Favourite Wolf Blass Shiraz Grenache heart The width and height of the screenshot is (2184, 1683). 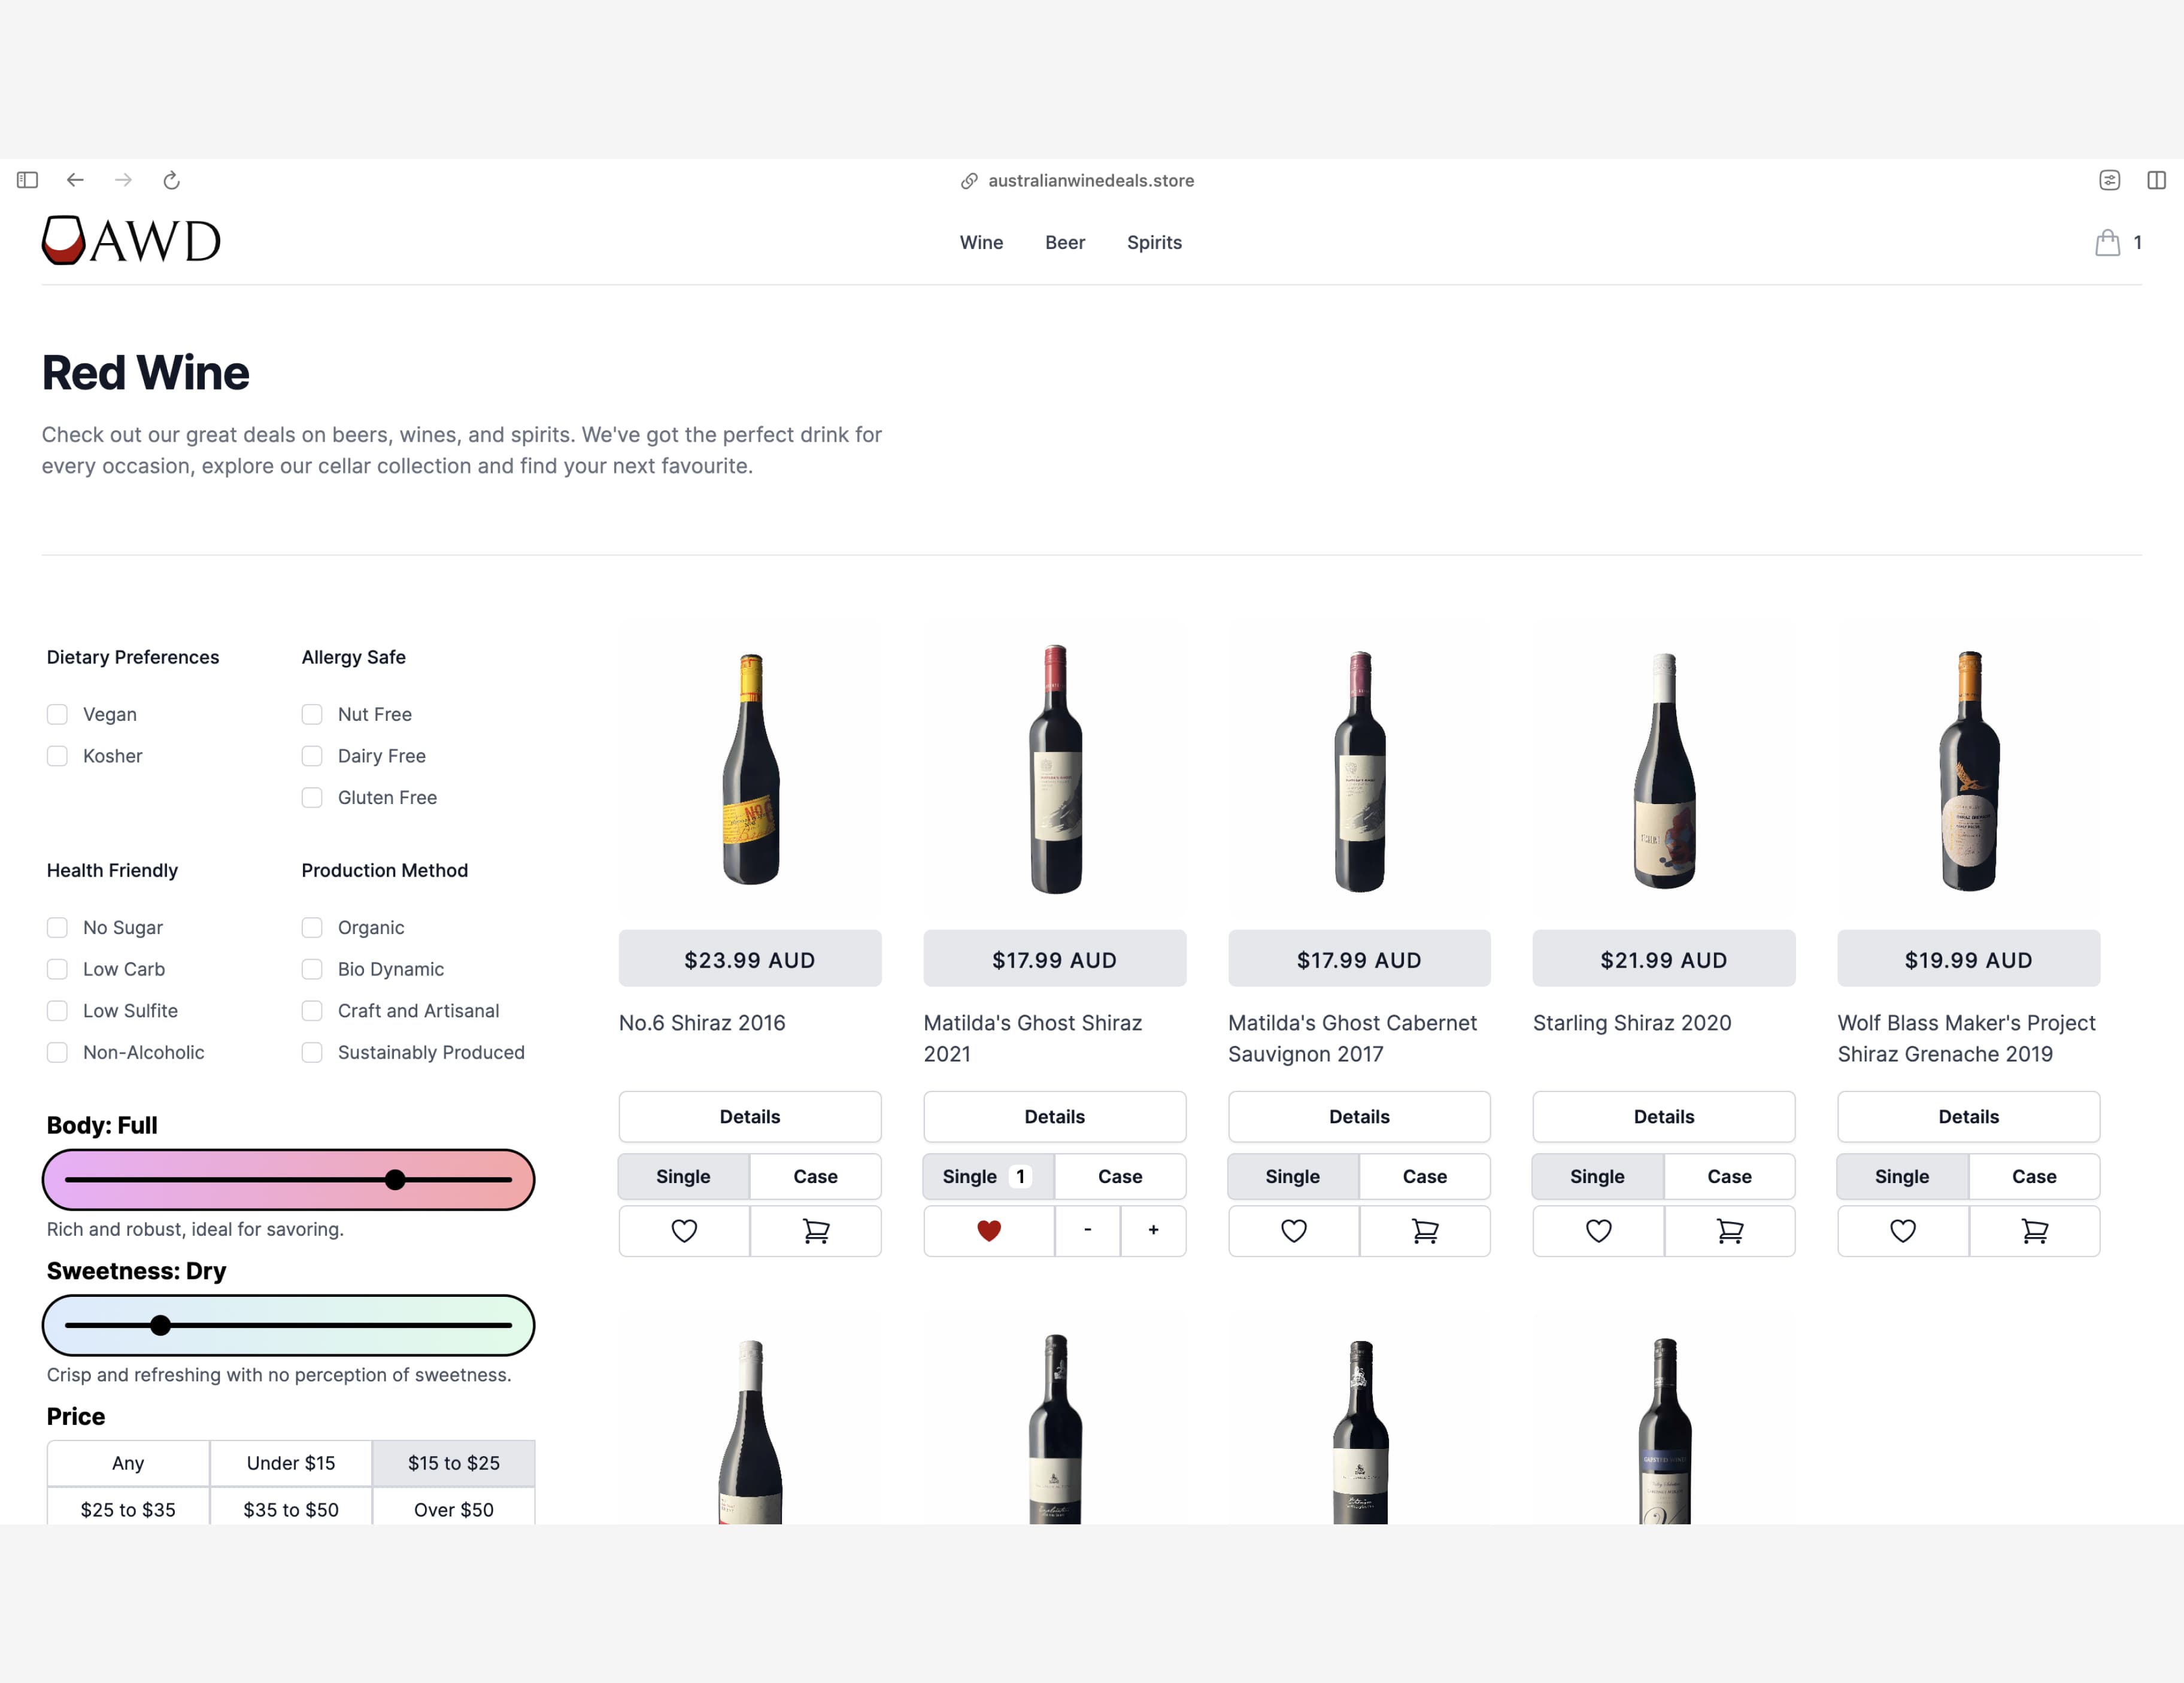point(1903,1231)
